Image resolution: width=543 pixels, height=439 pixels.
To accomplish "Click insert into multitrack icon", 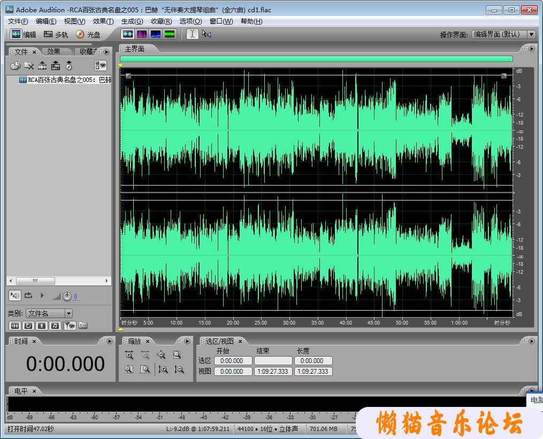I will (56, 65).
